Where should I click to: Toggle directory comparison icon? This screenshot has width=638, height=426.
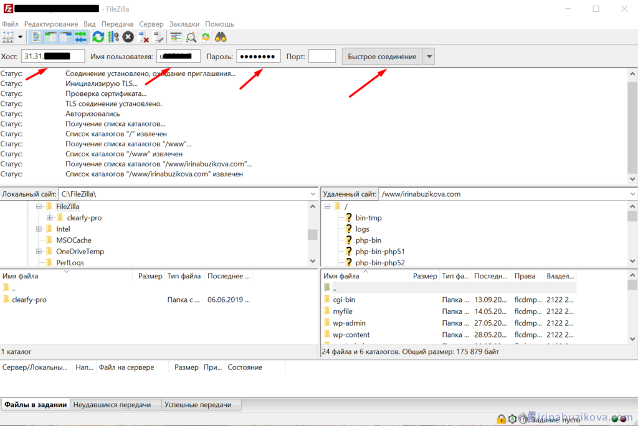tap(191, 37)
